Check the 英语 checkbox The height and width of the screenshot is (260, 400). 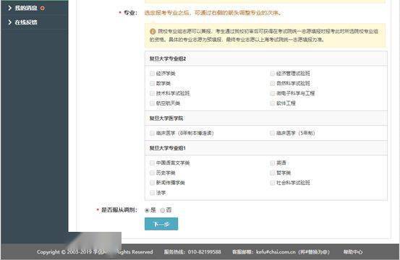click(x=272, y=163)
